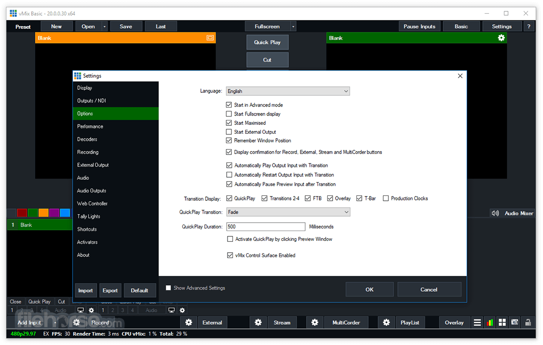Enable Activate QuickPlay by clicking Preview Window

pos(230,239)
